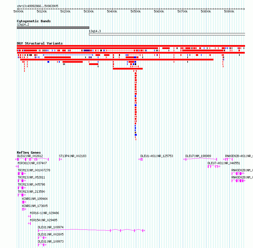Click the DLEU1 NR_002605 transcript glyph
The width and height of the screenshot is (253, 248).
point(42,238)
